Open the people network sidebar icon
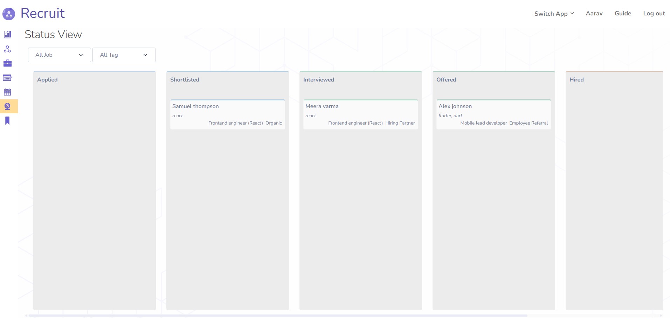Image resolution: width=670 pixels, height=318 pixels. [x=7, y=49]
